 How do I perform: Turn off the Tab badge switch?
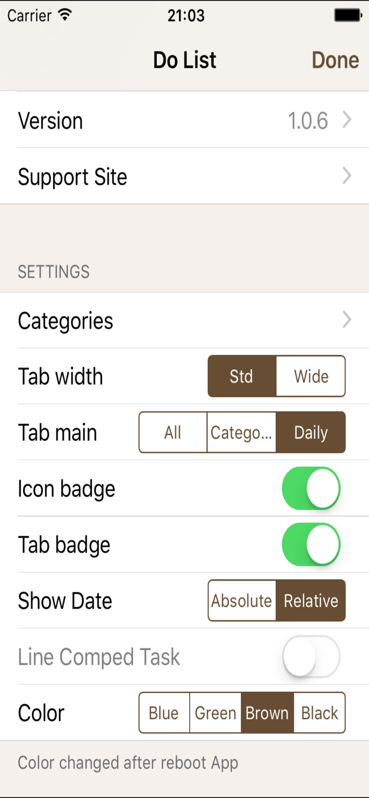311,544
